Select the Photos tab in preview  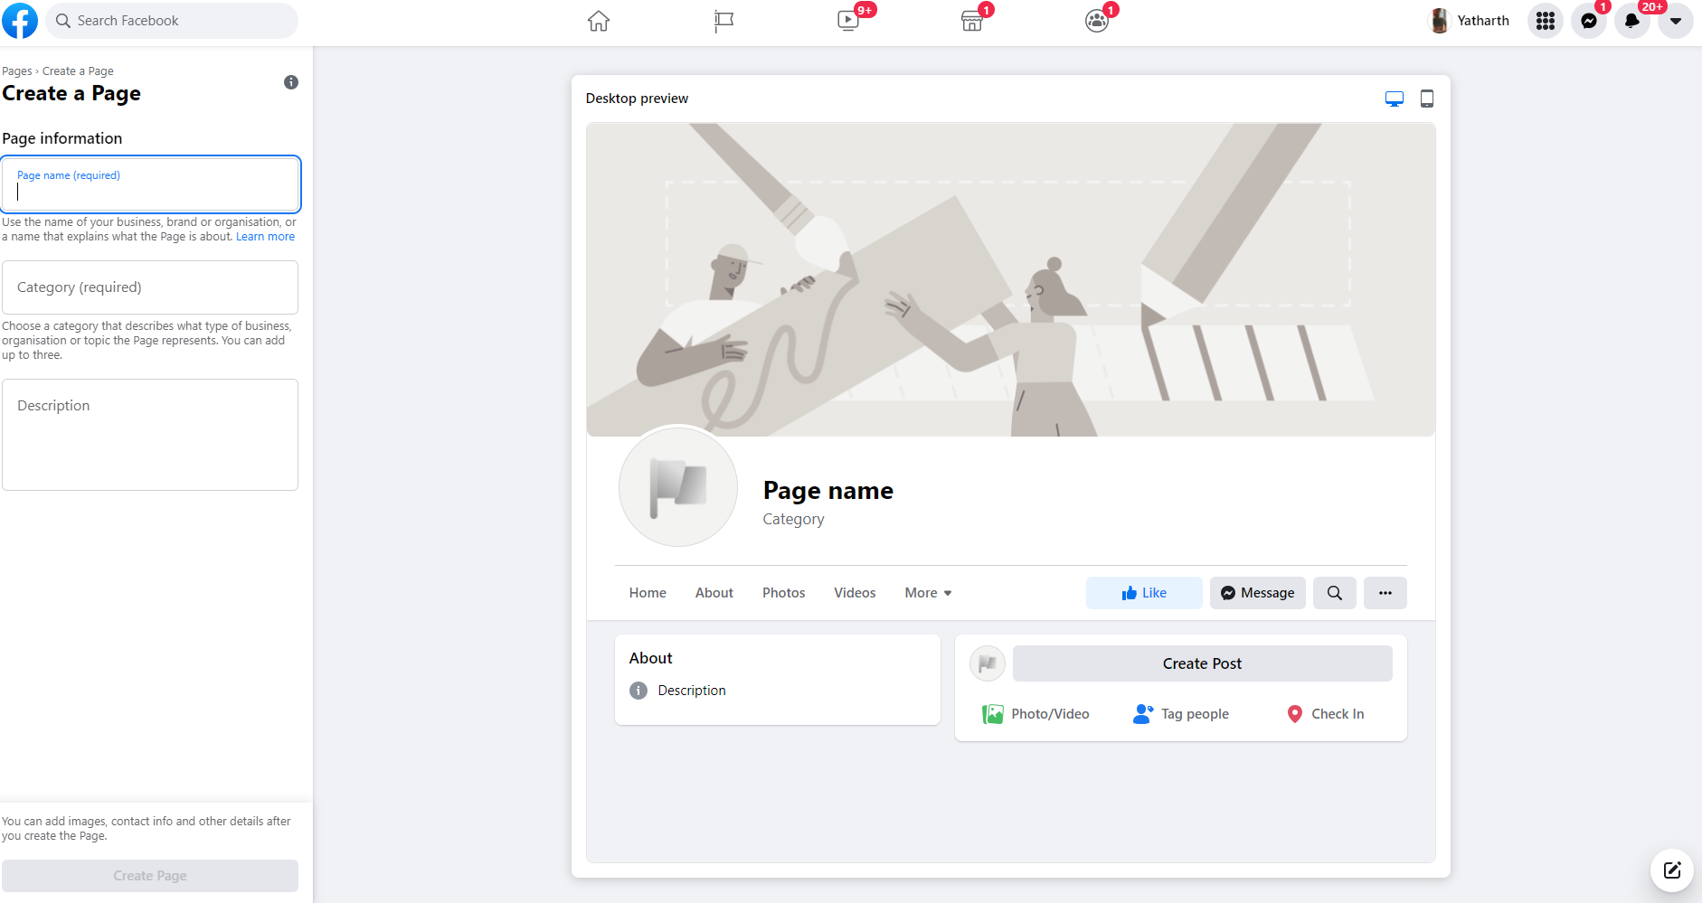click(x=783, y=593)
